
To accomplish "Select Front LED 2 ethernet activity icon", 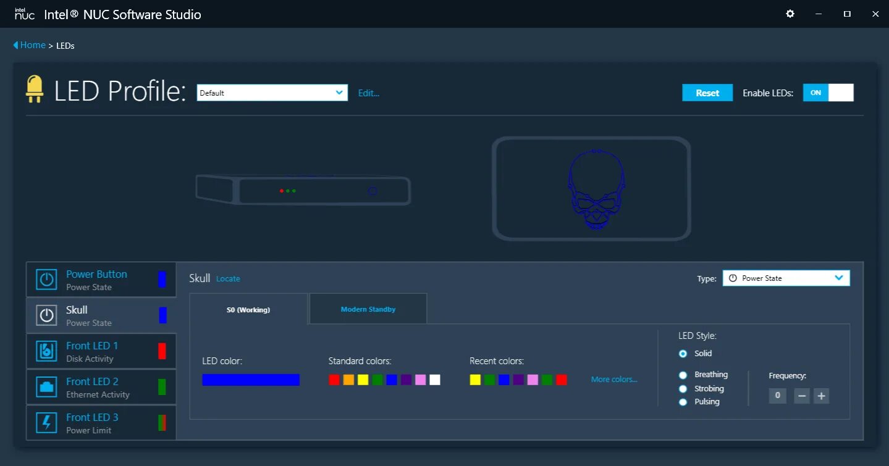I will coord(46,387).
